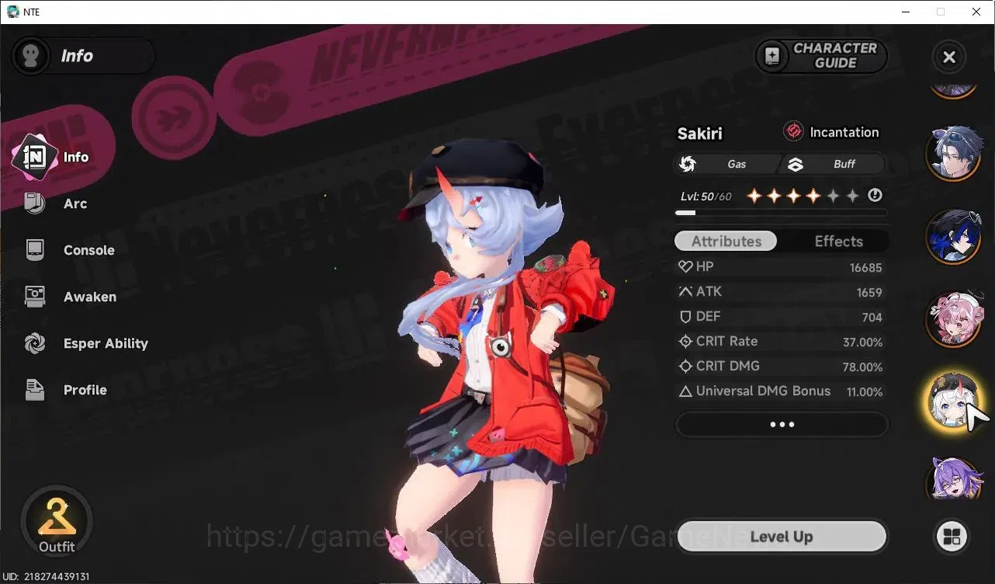Click the Info header avatar icon
Viewport: 995px width, 584px height.
pyautogui.click(x=31, y=56)
